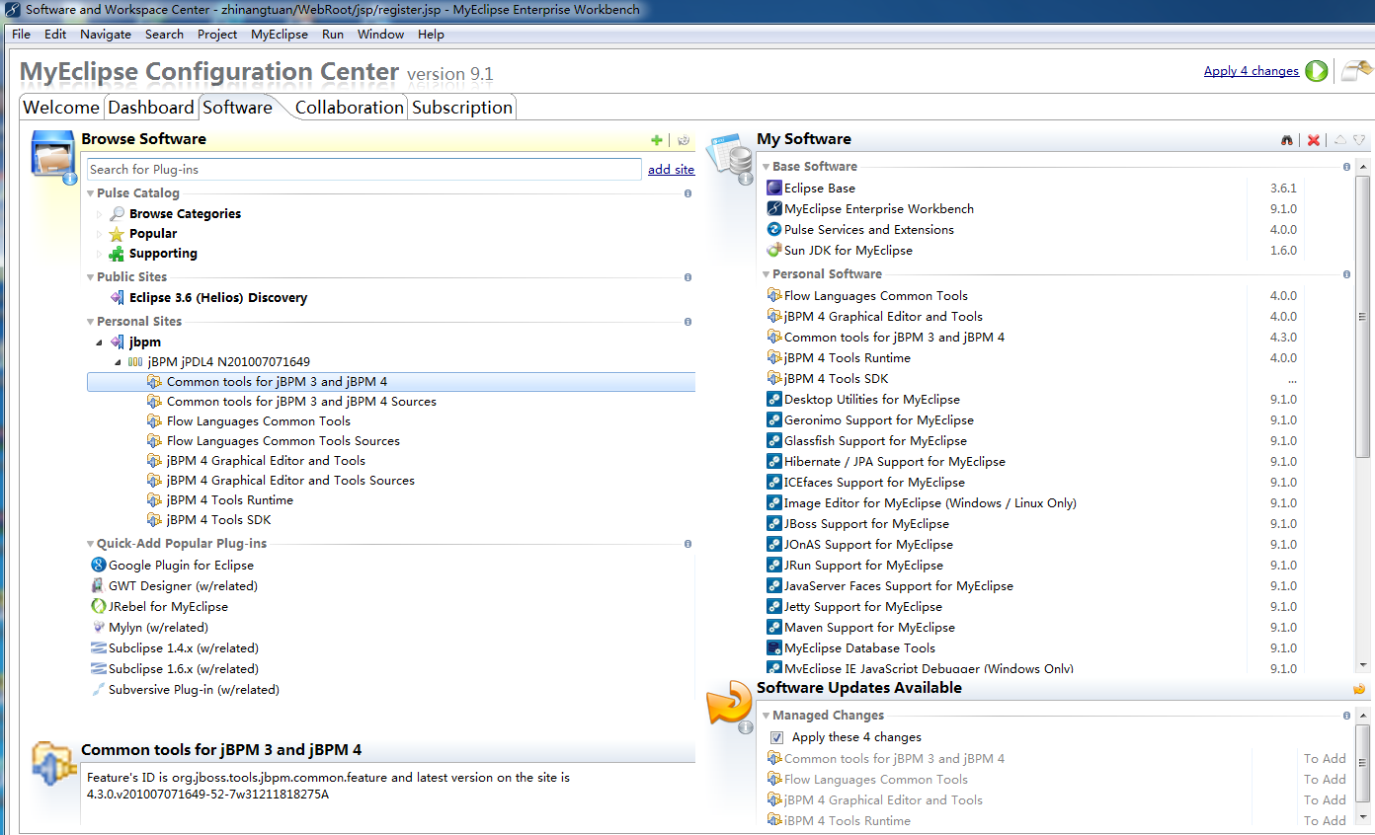1375x835 pixels.
Task: Switch to the Dashboard tab
Action: (150, 108)
